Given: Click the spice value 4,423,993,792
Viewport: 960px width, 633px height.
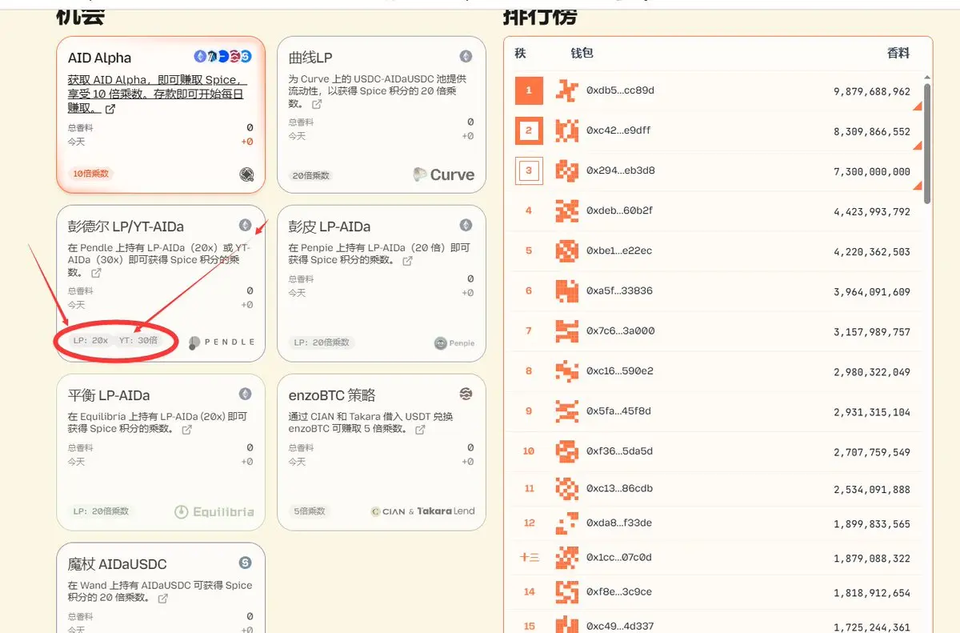Looking at the screenshot, I should (x=872, y=211).
